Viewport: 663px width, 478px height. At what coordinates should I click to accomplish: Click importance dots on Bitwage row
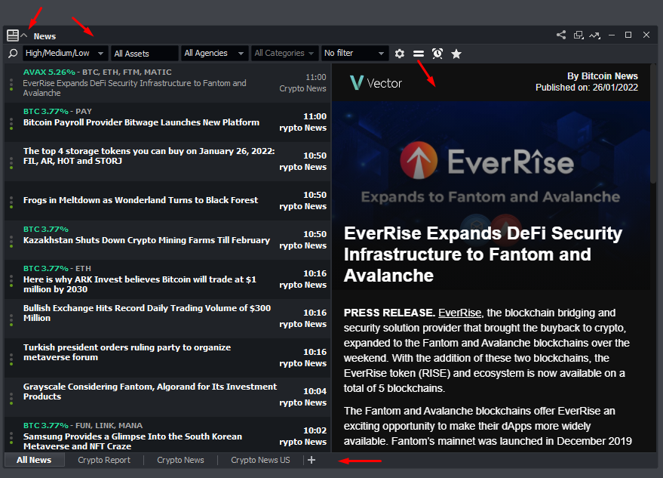11,124
